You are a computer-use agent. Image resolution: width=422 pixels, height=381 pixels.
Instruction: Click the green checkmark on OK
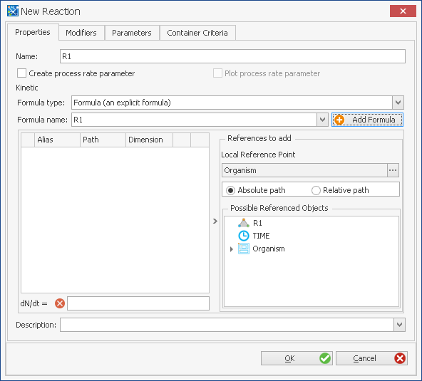(x=325, y=358)
